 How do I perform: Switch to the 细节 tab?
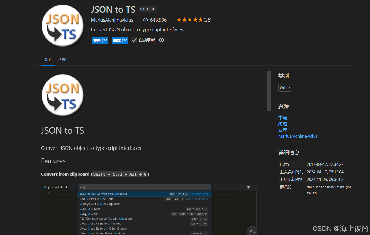[48, 59]
